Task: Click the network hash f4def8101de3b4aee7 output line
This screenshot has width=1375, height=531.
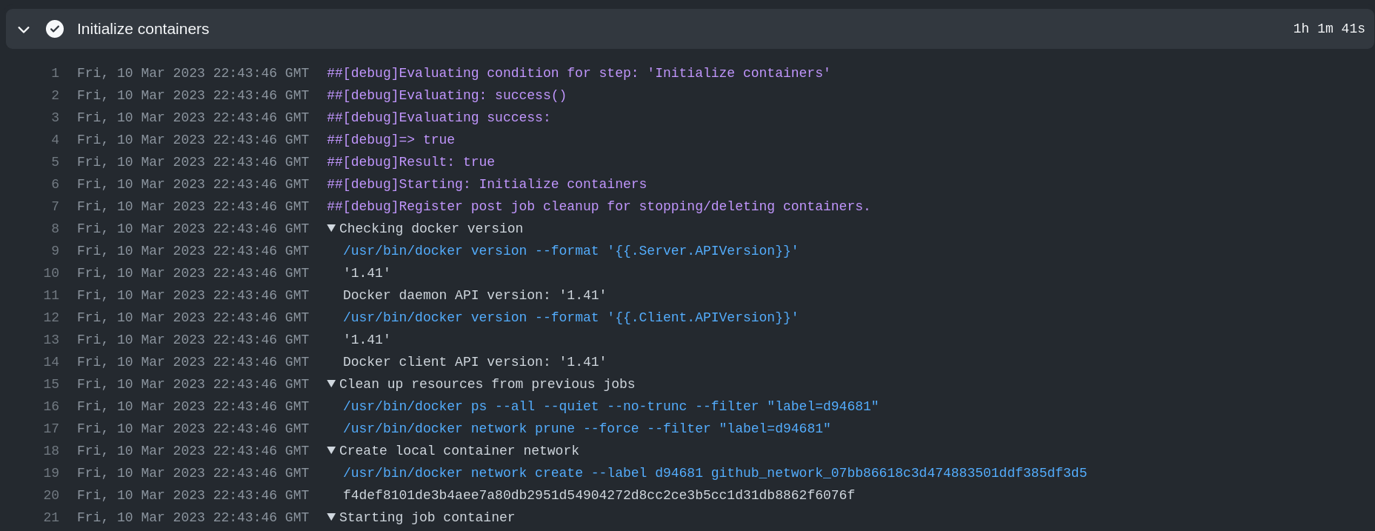Action: click(x=599, y=495)
